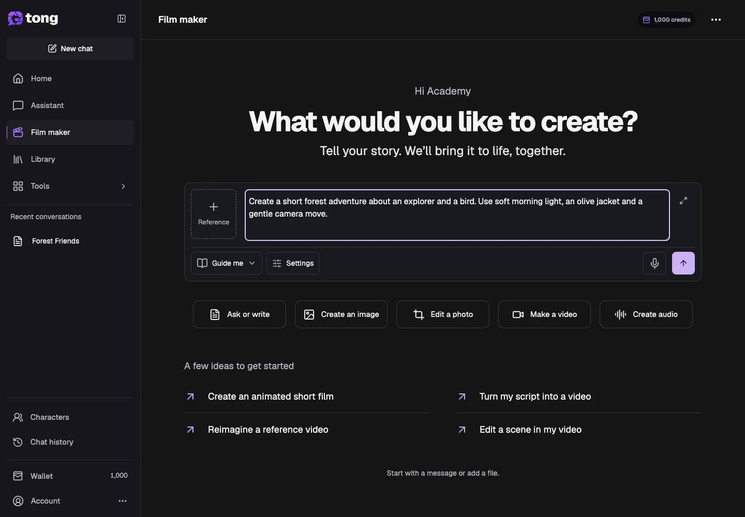
Task: Click the 1,000 credits badge
Action: click(x=666, y=20)
